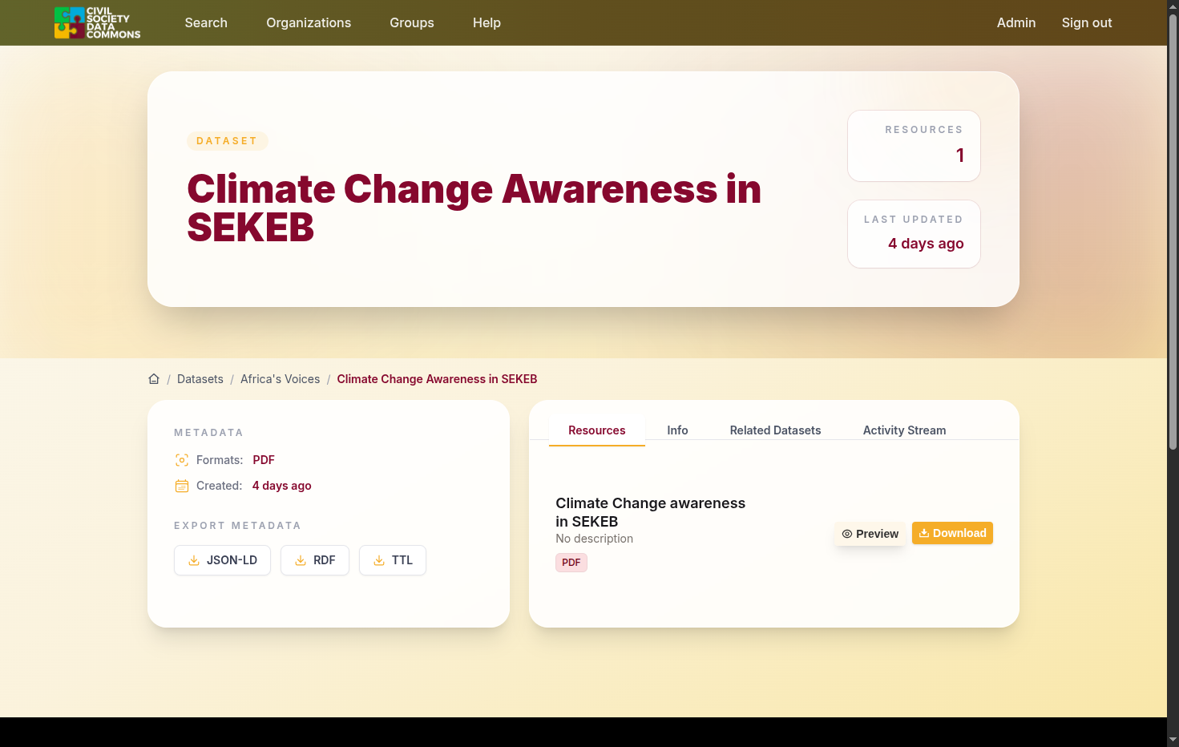Viewport: 1179px width, 747px height.
Task: Click the Formats scan icon in Metadata
Action: coord(182,460)
